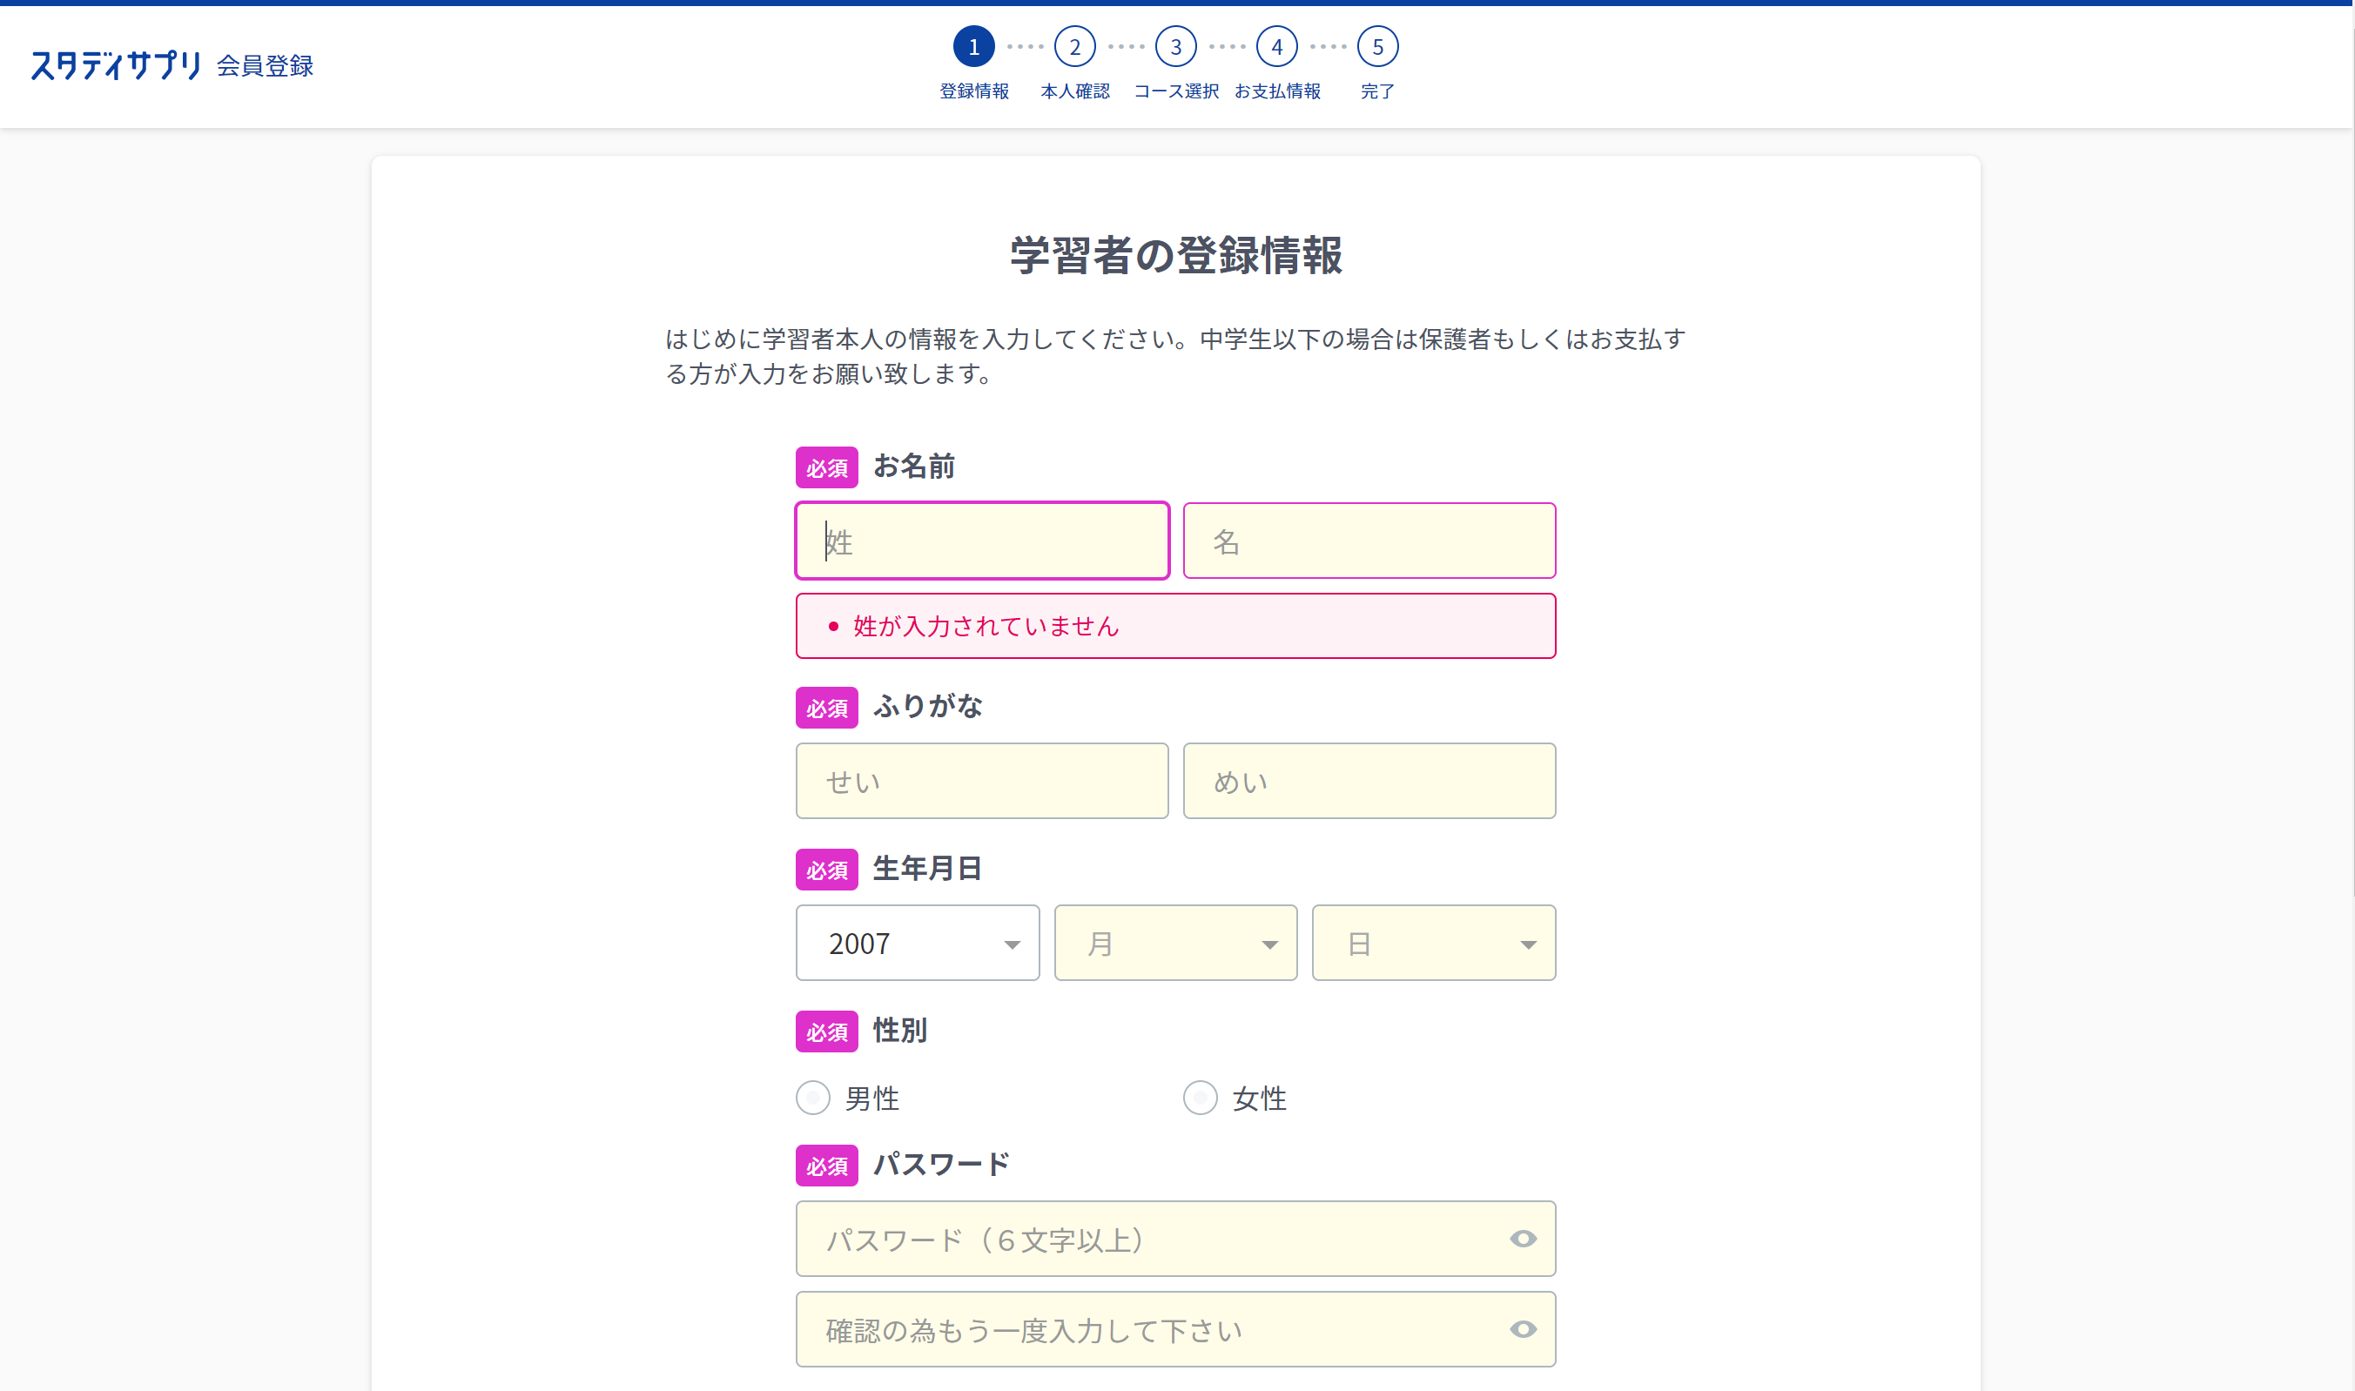Show password via eye icon in パスワード field
This screenshot has height=1391, width=2355.
(x=1523, y=1238)
